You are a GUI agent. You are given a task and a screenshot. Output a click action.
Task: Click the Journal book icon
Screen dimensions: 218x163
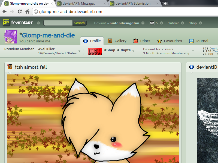pyautogui.click(x=191, y=41)
